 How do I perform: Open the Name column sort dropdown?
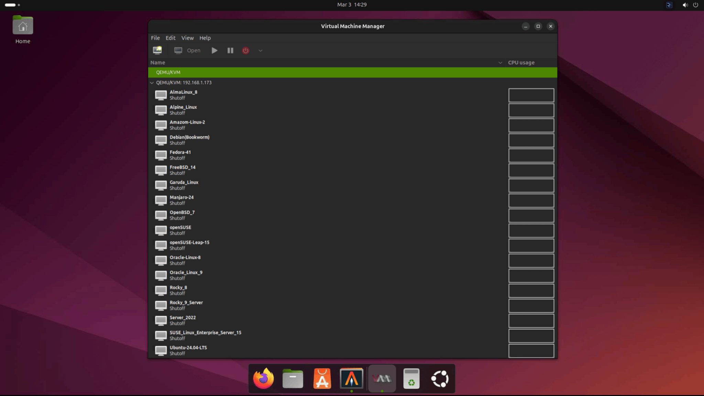(x=500, y=63)
